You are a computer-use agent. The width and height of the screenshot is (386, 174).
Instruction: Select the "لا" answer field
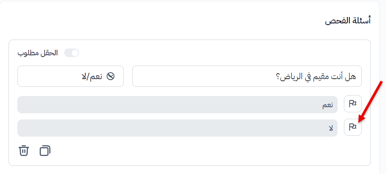point(177,128)
